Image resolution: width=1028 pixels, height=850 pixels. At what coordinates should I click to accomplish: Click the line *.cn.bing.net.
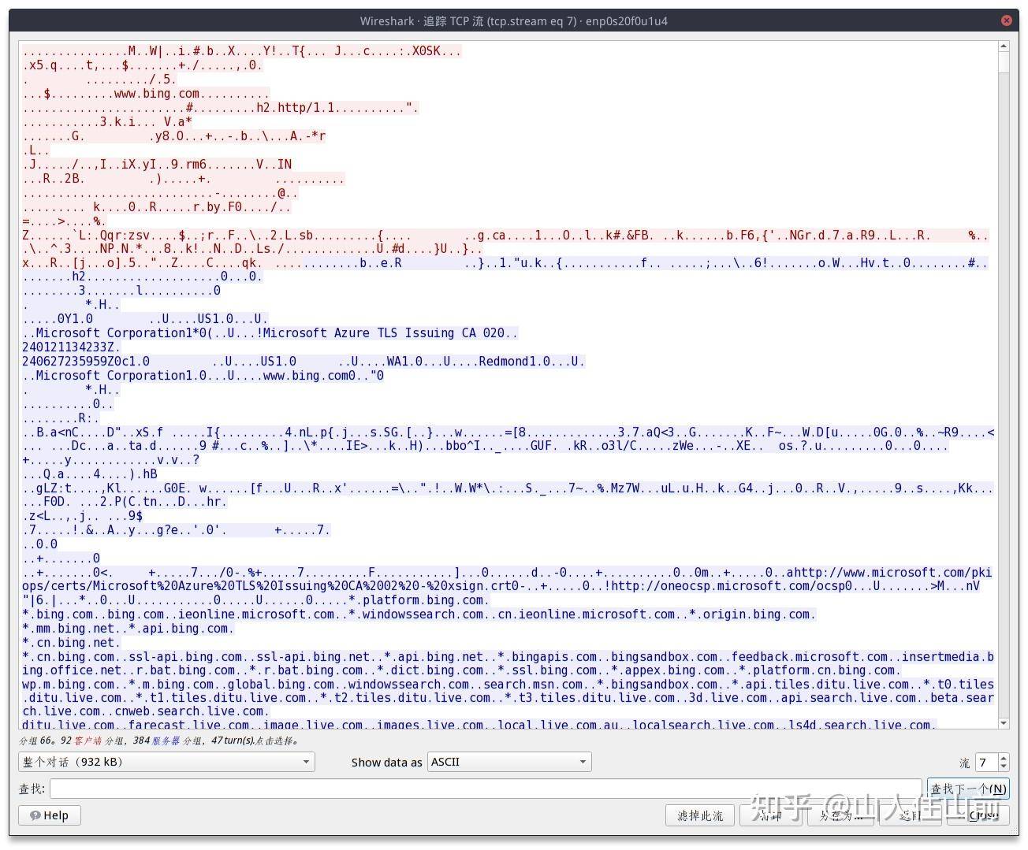tap(72, 643)
